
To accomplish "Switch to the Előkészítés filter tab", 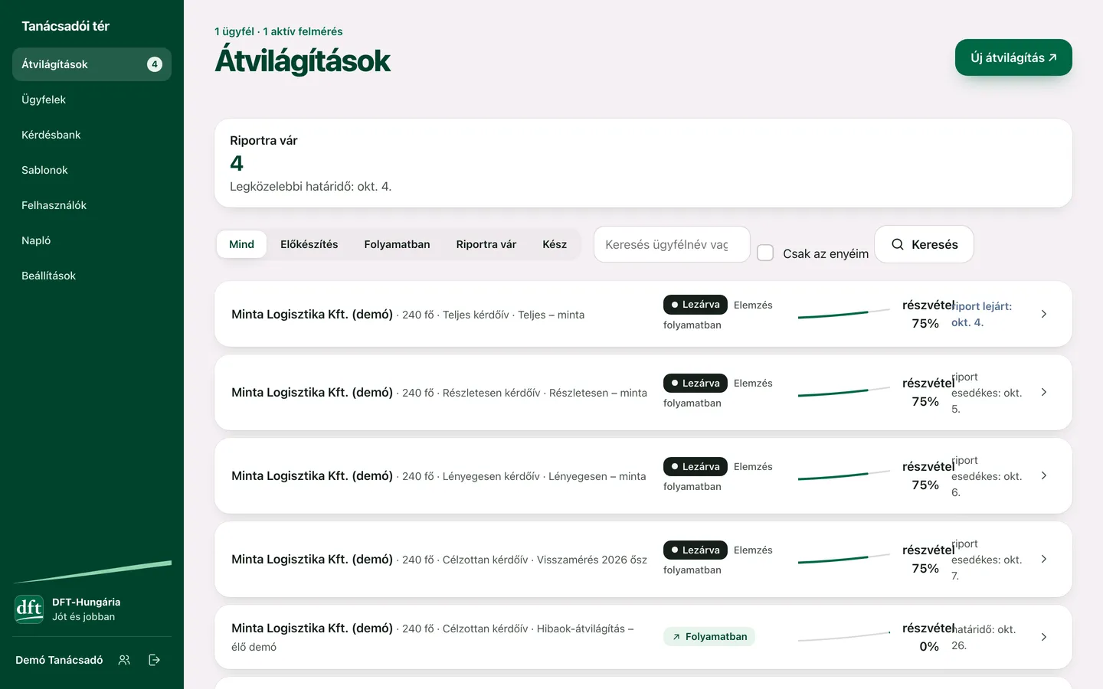I will pos(309,244).
